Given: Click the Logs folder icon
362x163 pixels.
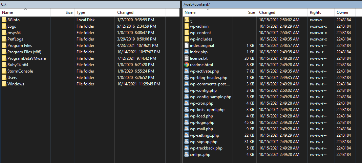Looking at the screenshot, I should pos(4,26).
